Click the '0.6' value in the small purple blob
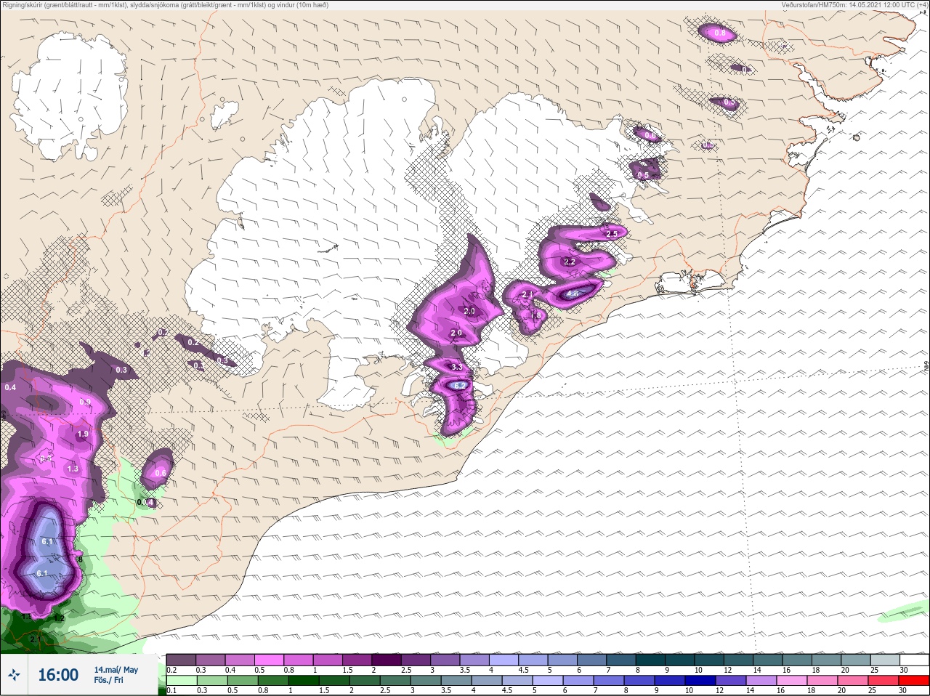This screenshot has height=696, width=930. tap(161, 473)
